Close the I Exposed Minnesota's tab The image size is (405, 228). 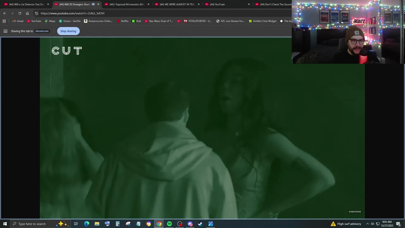pyautogui.click(x=148, y=4)
